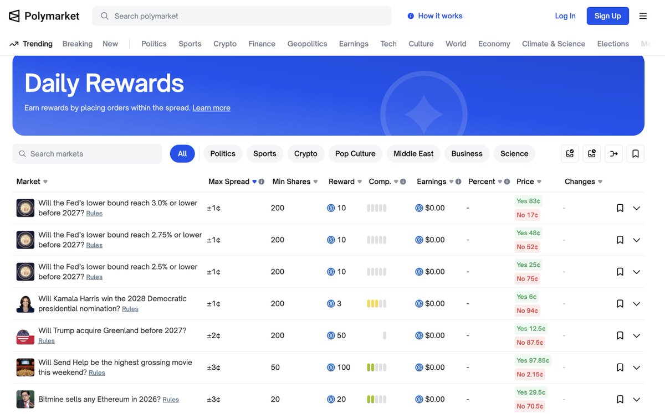This screenshot has width=665, height=414.
Task: Expand the Kamala Harris market row
Action: 637,304
